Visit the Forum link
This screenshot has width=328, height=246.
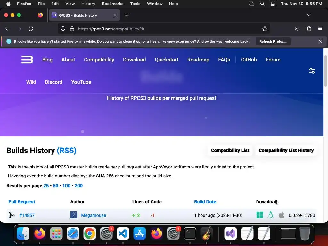[273, 60]
